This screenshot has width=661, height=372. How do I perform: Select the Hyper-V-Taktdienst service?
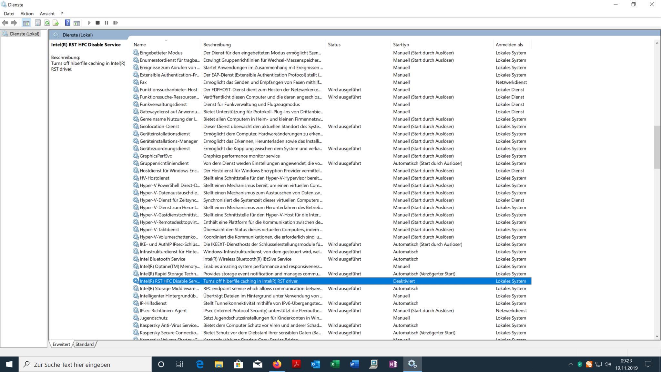coord(332,230)
